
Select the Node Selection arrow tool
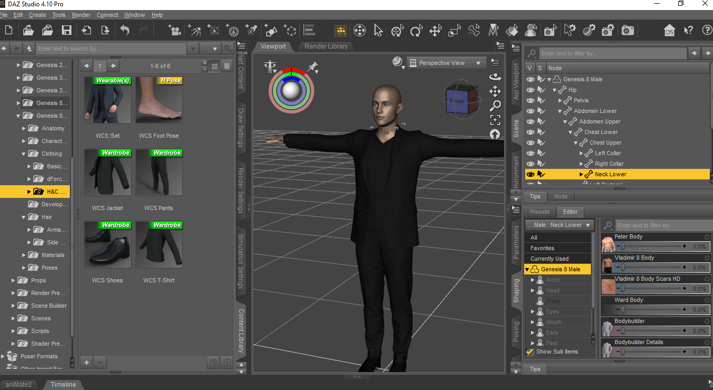coord(378,30)
